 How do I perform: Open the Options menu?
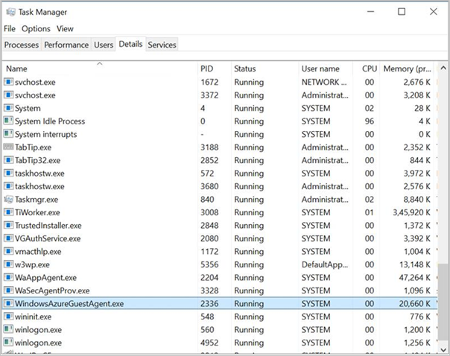pyautogui.click(x=36, y=29)
